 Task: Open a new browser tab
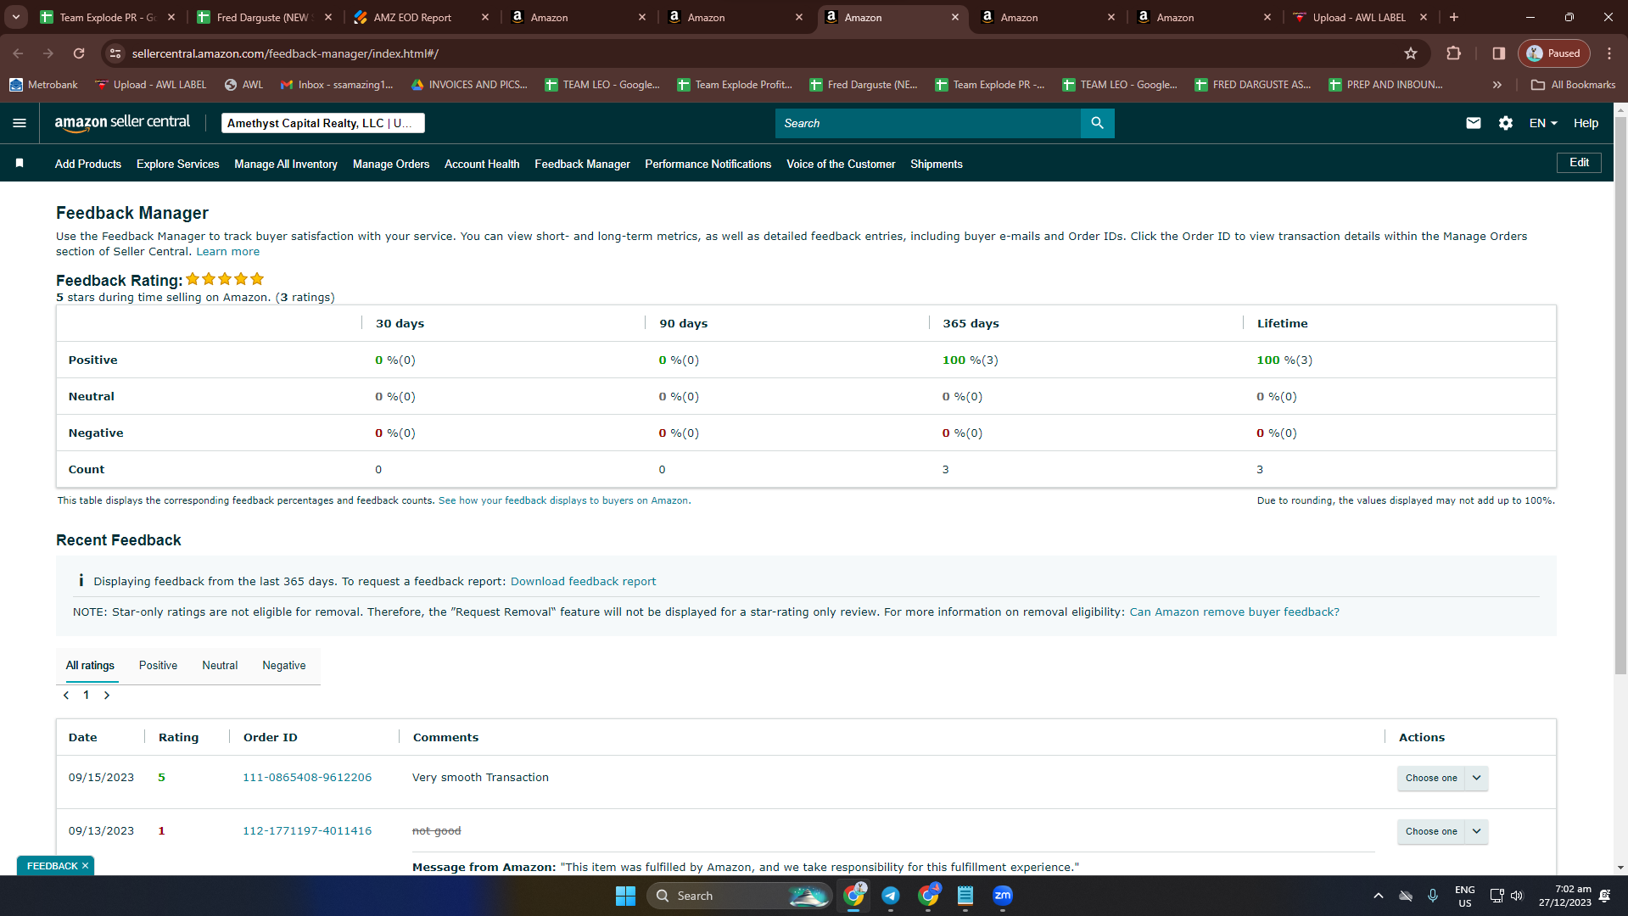tap(1454, 17)
